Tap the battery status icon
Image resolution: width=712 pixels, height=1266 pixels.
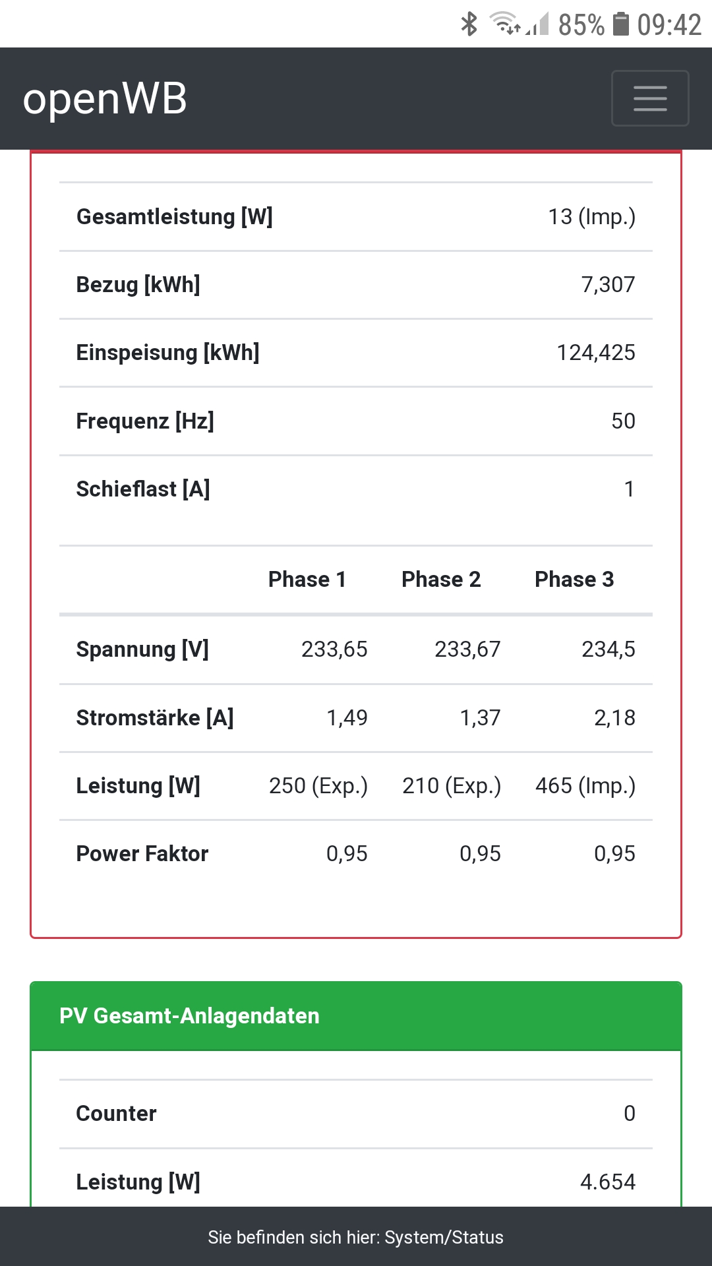620,24
